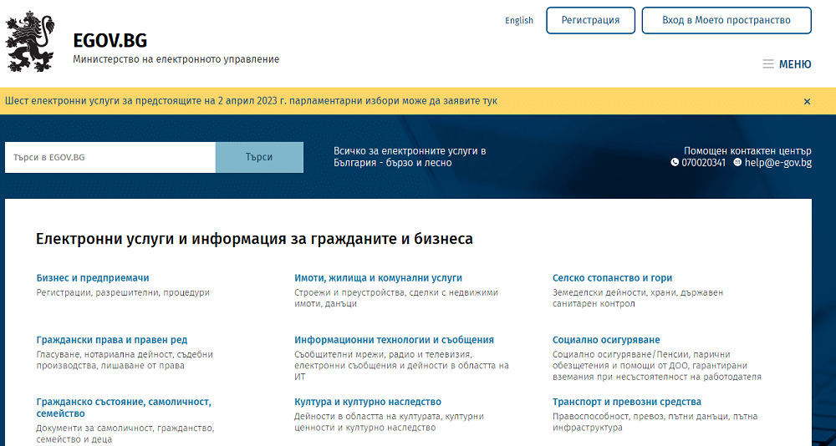The width and height of the screenshot is (836, 446).
Task: Focus the Търси в EGOV.BG search field
Action: (110, 157)
